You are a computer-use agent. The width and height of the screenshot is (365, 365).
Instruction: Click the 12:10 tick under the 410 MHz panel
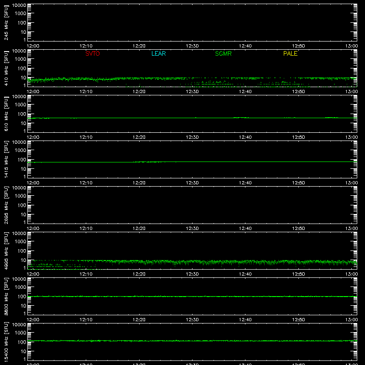tap(86, 92)
